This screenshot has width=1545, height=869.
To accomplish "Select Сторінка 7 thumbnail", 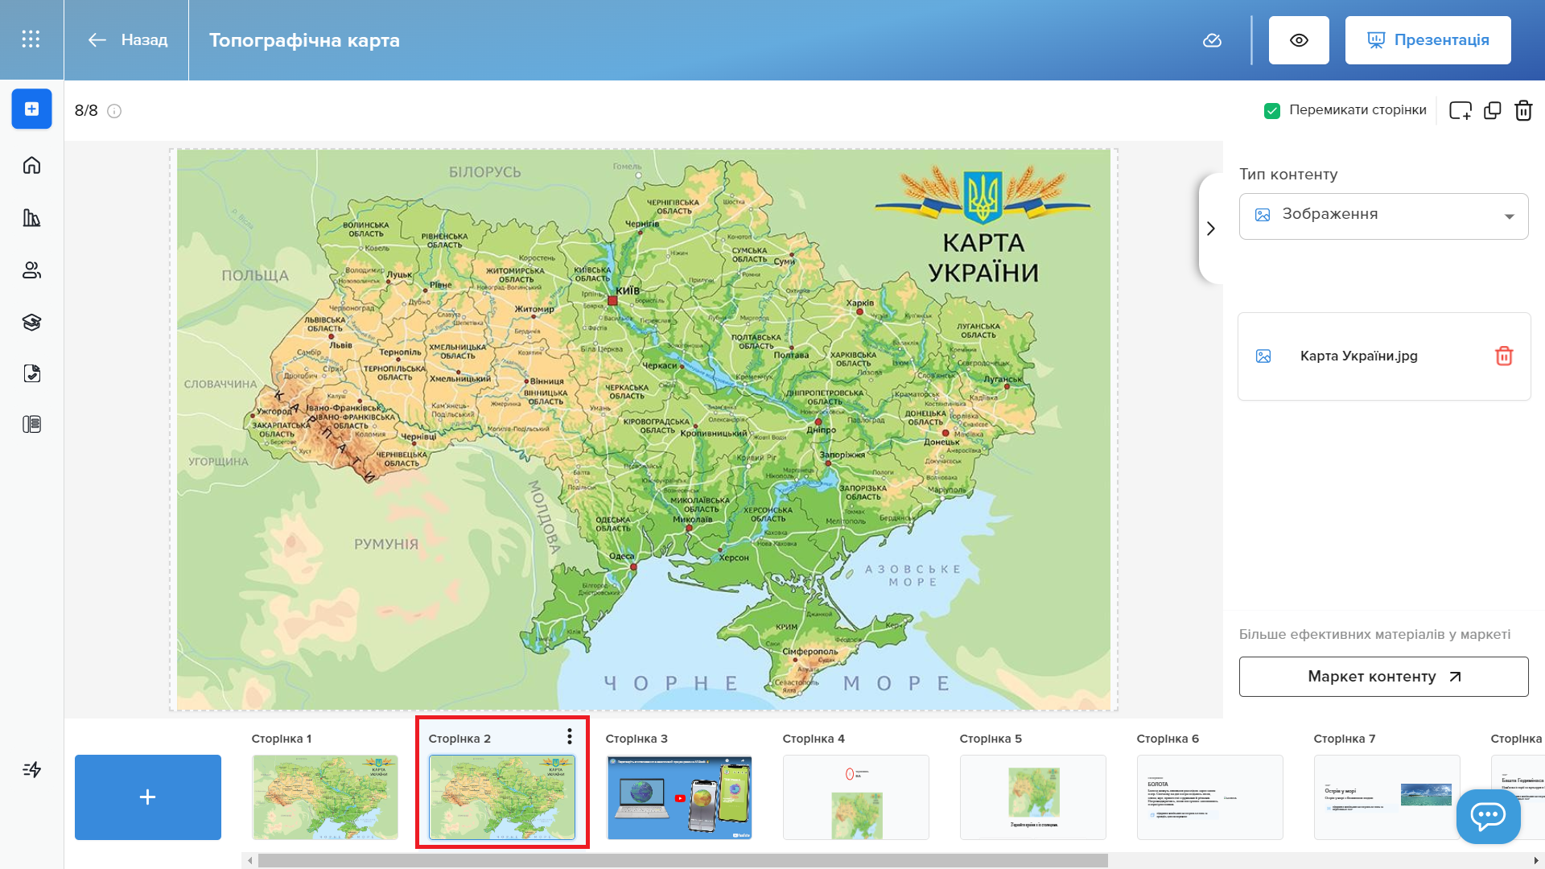I will coord(1387,797).
